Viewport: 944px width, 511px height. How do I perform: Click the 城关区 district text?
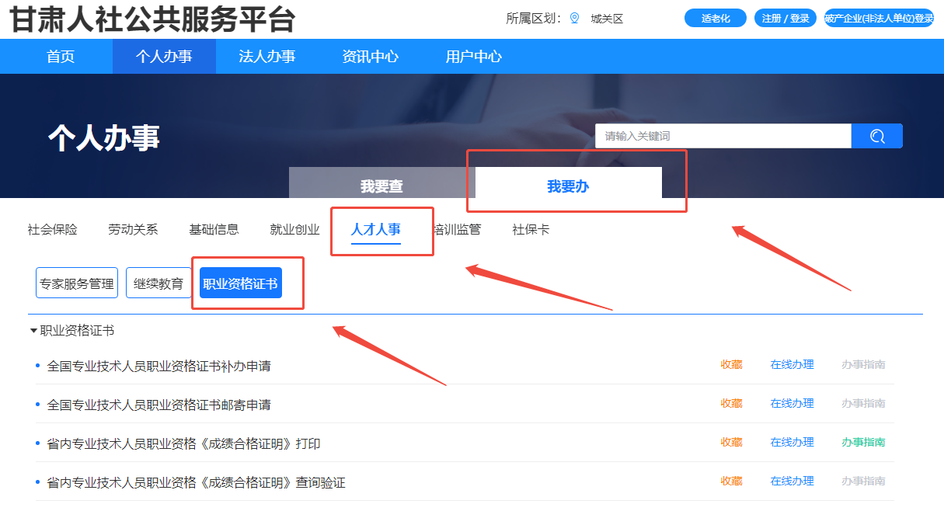point(607,19)
